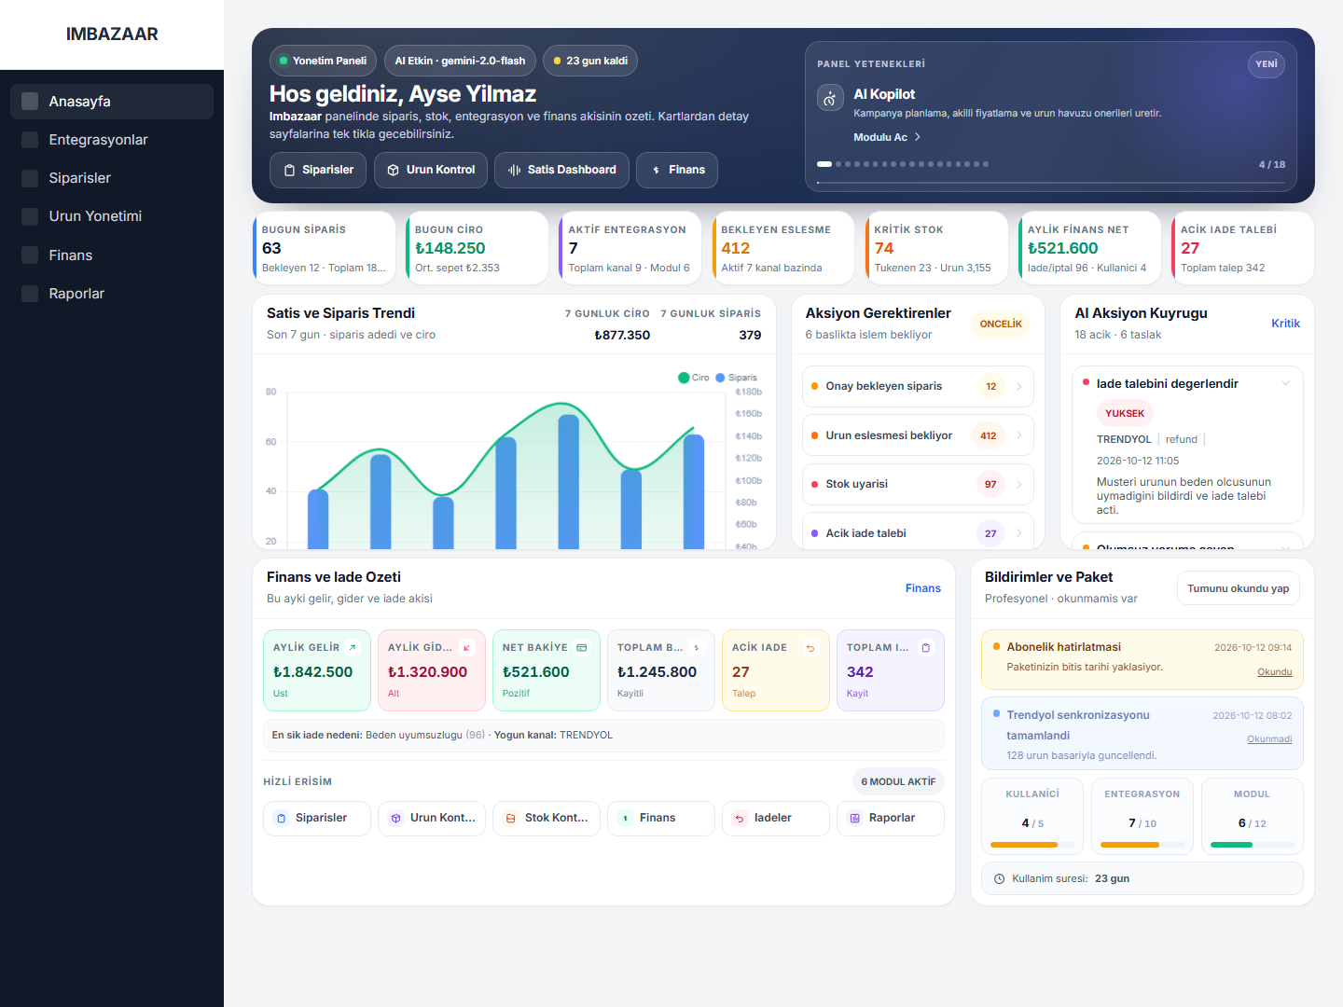This screenshot has height=1007, width=1343.
Task: Click the Anasayfa sidebar icon
Action: (x=30, y=102)
